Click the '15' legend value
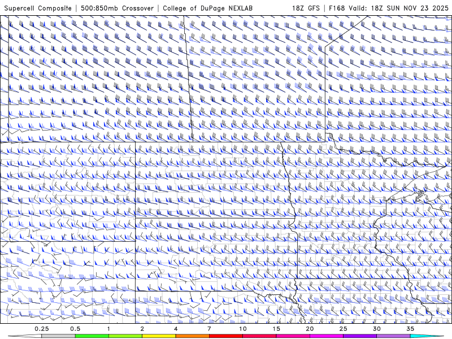 tap(276, 329)
